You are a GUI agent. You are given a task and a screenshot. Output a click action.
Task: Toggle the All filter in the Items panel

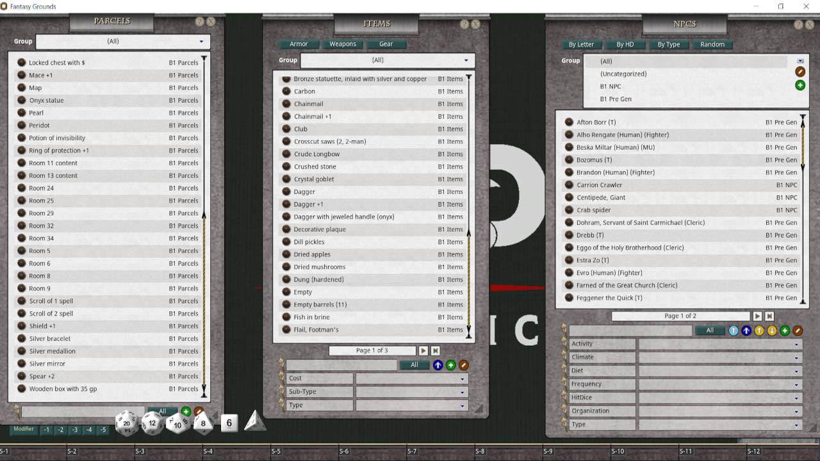pos(414,364)
